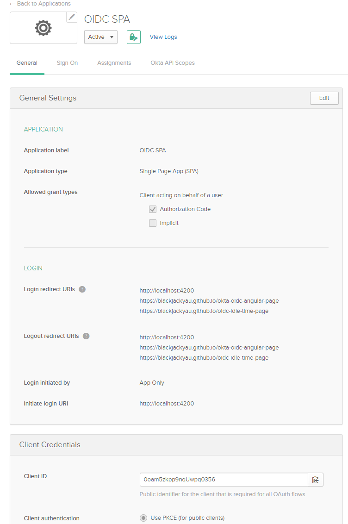Click the pencil edit logo icon
Image resolution: width=348 pixels, height=524 pixels.
click(x=71, y=18)
